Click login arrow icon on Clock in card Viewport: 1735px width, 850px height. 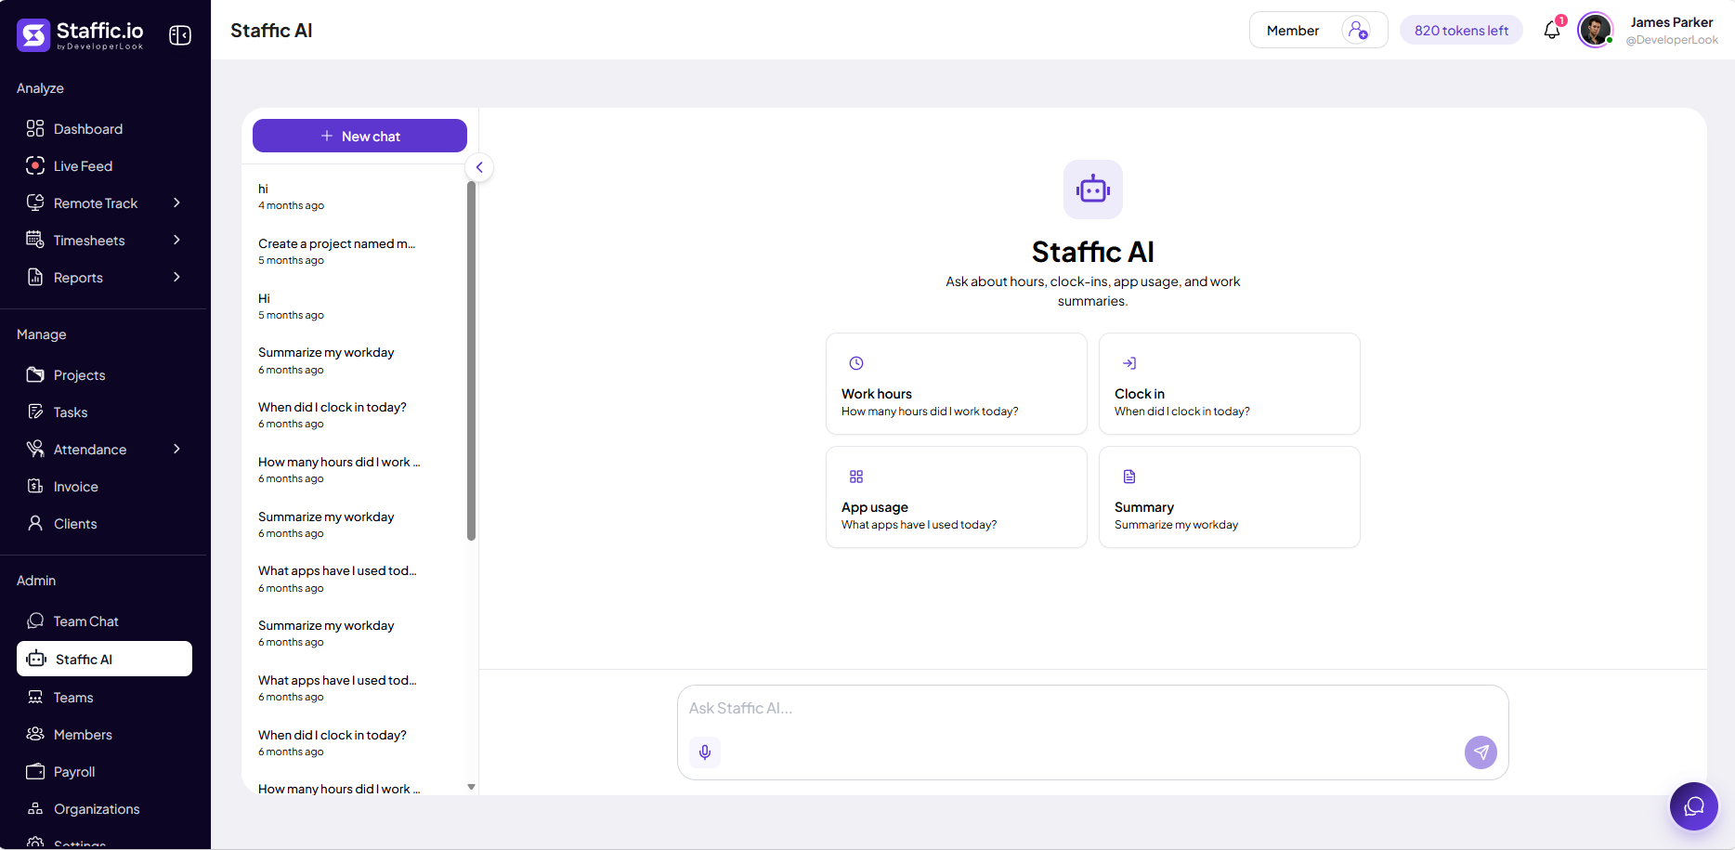(x=1129, y=363)
